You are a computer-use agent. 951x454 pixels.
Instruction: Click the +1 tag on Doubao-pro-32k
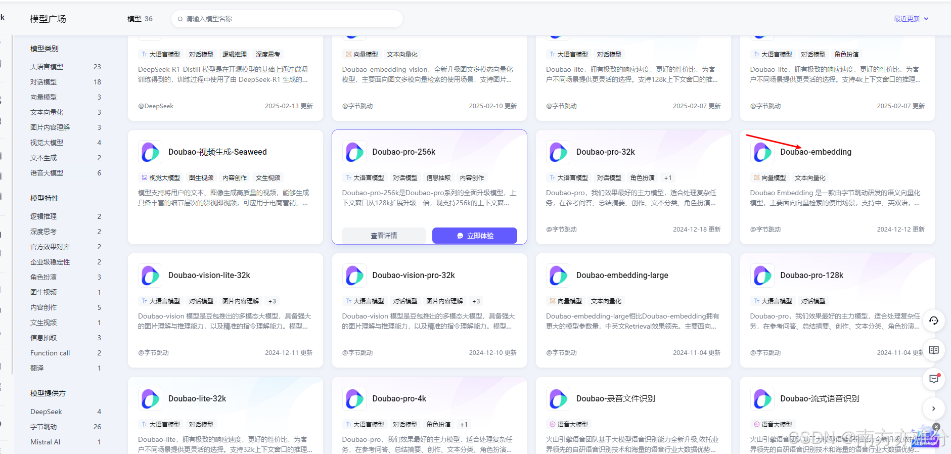pos(668,178)
